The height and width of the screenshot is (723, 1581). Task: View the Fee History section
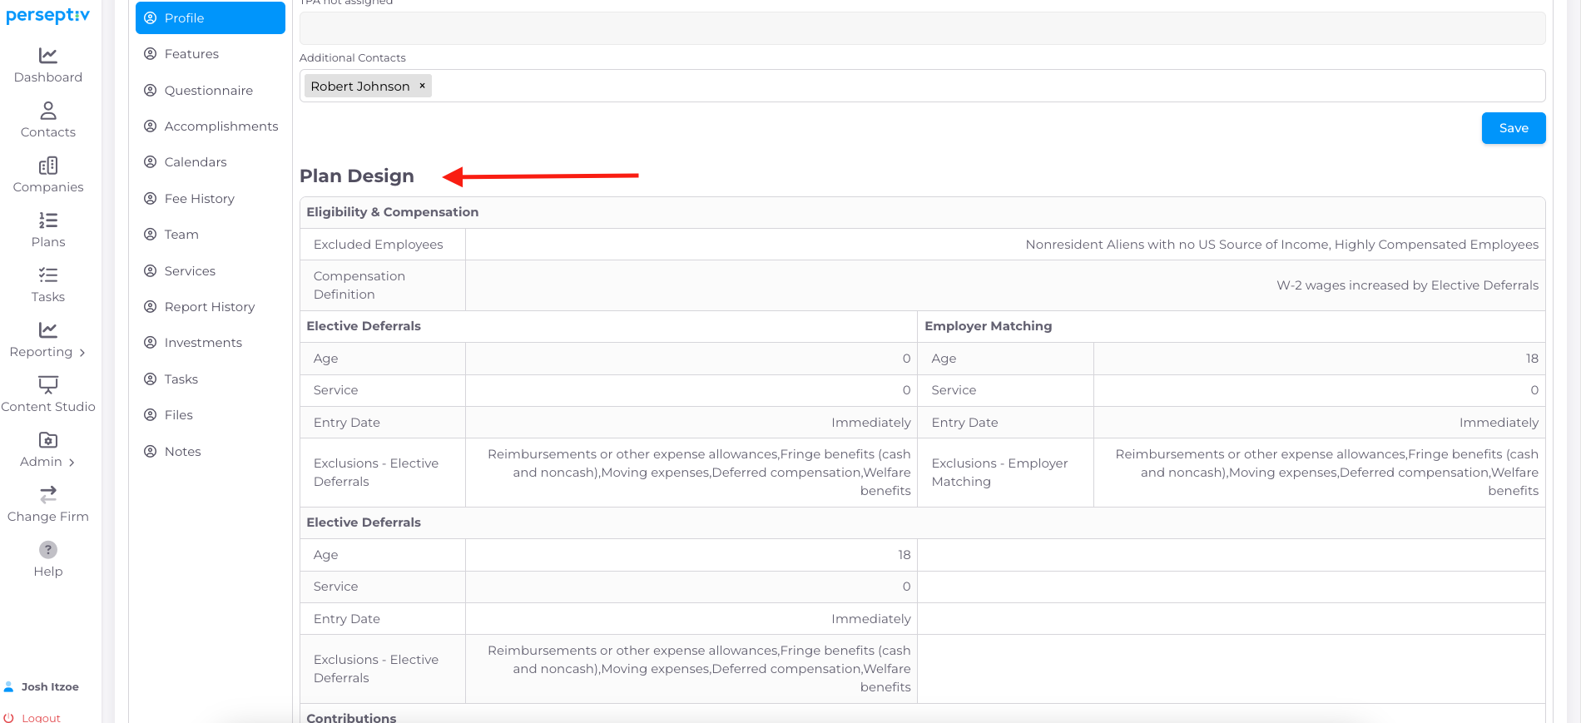click(200, 199)
